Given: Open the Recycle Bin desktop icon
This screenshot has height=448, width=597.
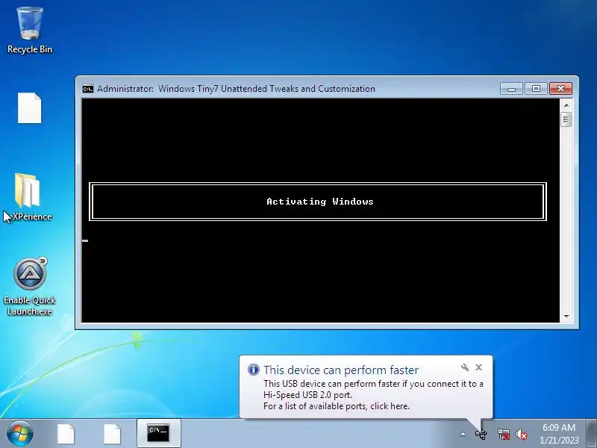Looking at the screenshot, I should click(x=30, y=30).
